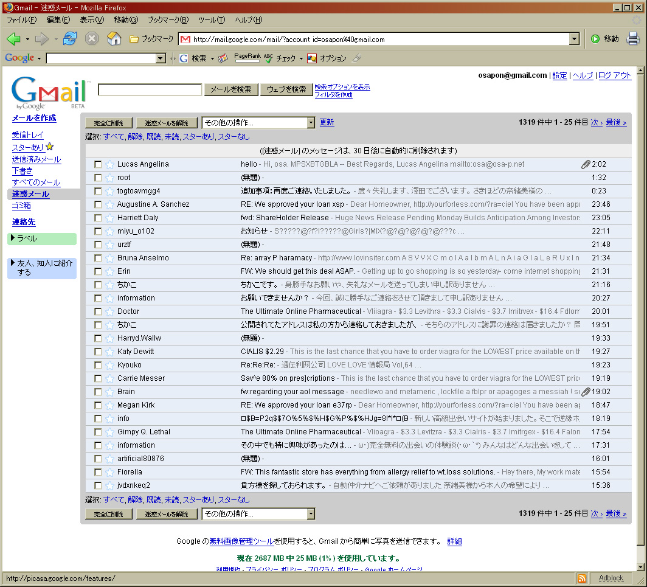Viewport: 647px width, 587px height.
Task: Open the ツール menu
Action: click(x=212, y=20)
